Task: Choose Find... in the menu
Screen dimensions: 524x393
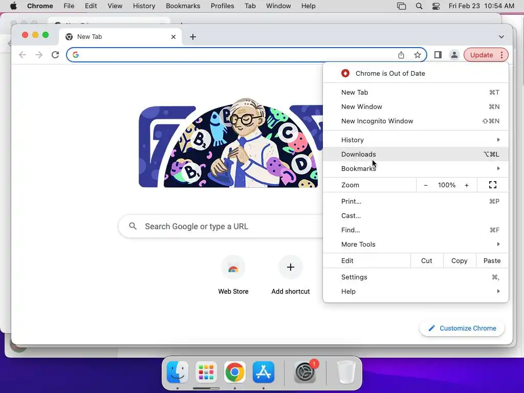Action: 416,230
